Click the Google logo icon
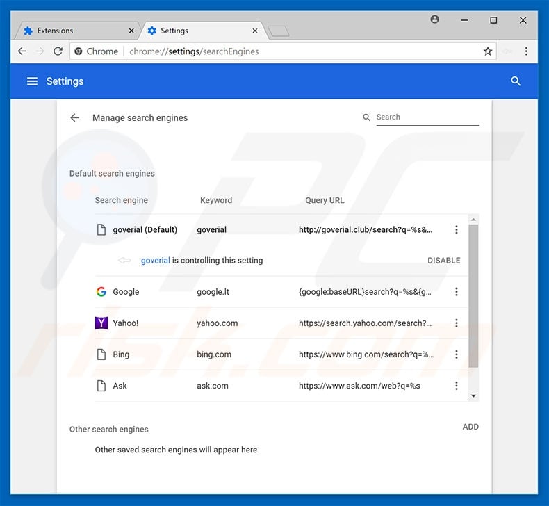The image size is (549, 506). point(101,292)
